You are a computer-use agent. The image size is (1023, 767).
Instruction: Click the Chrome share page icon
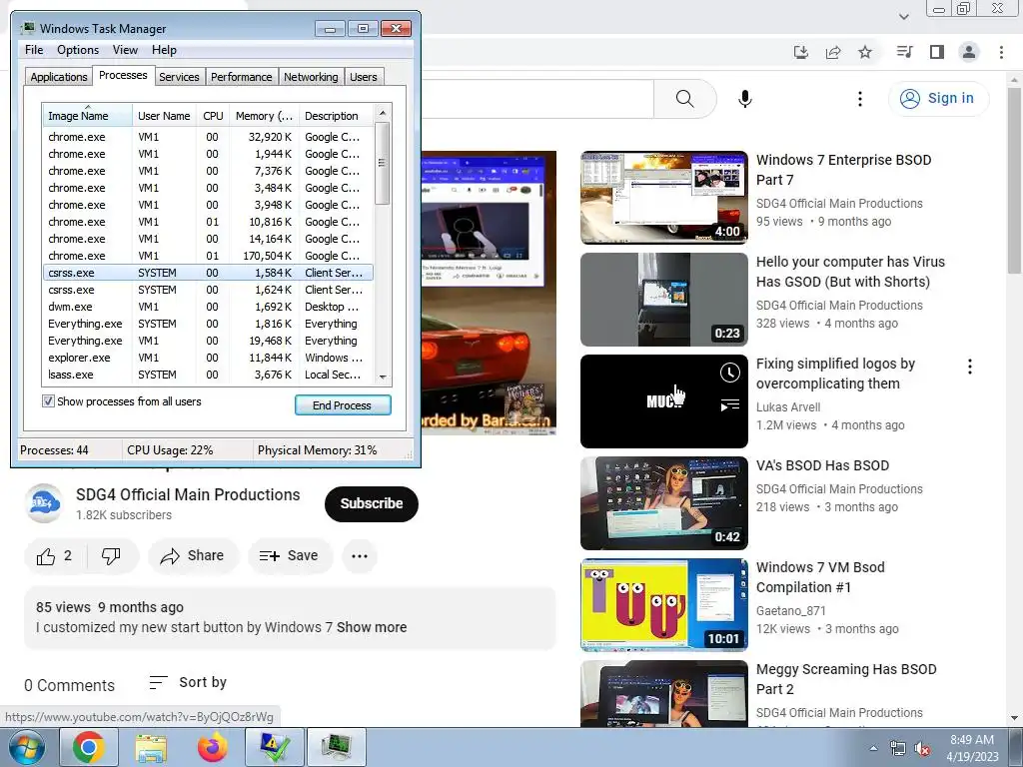pos(833,52)
